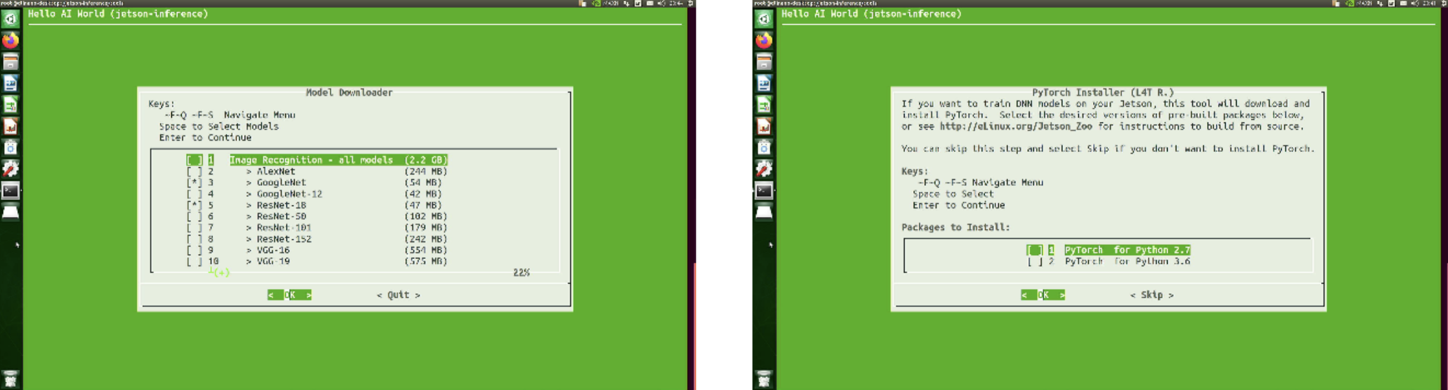Open the Trash in the PyTorch Installer screen's dock
Screen dimensions: 1448x390
(x=764, y=379)
